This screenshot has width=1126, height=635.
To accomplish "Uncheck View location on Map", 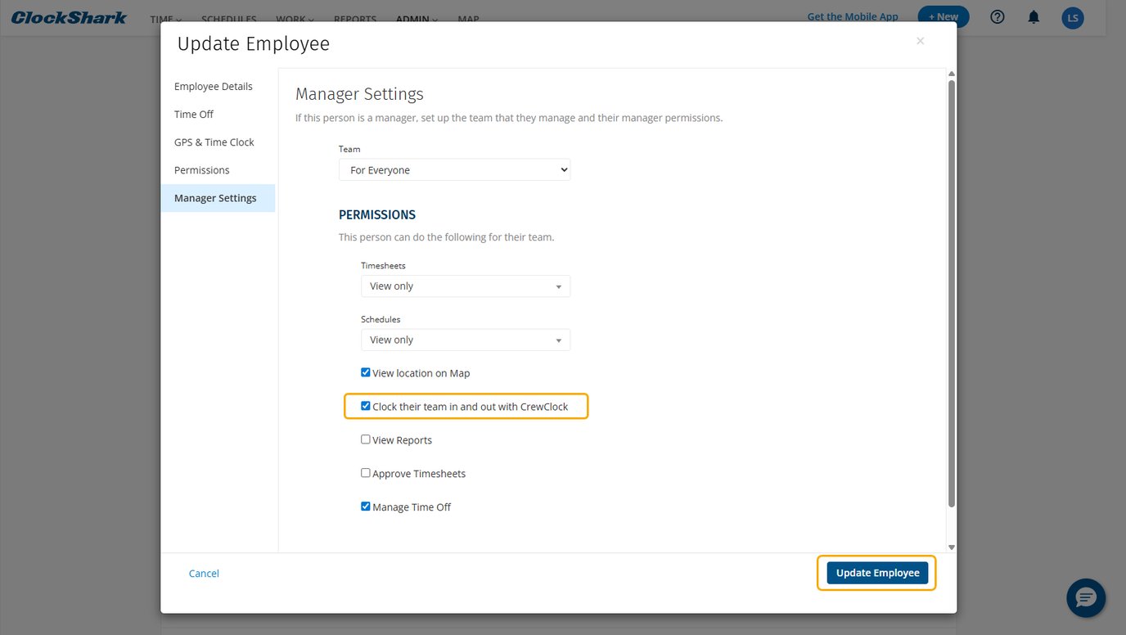I will [x=366, y=372].
